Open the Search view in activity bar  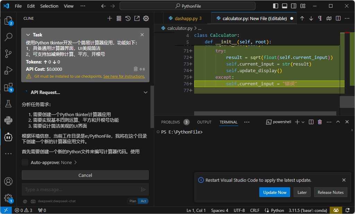[x=8, y=37]
